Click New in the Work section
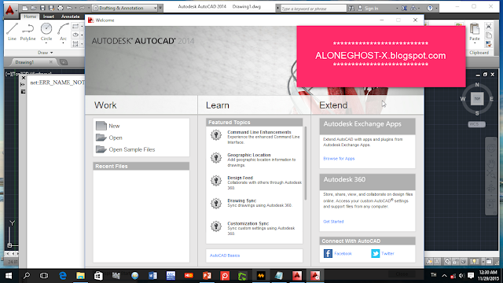Screen dimensions: 503x283 coord(114,126)
